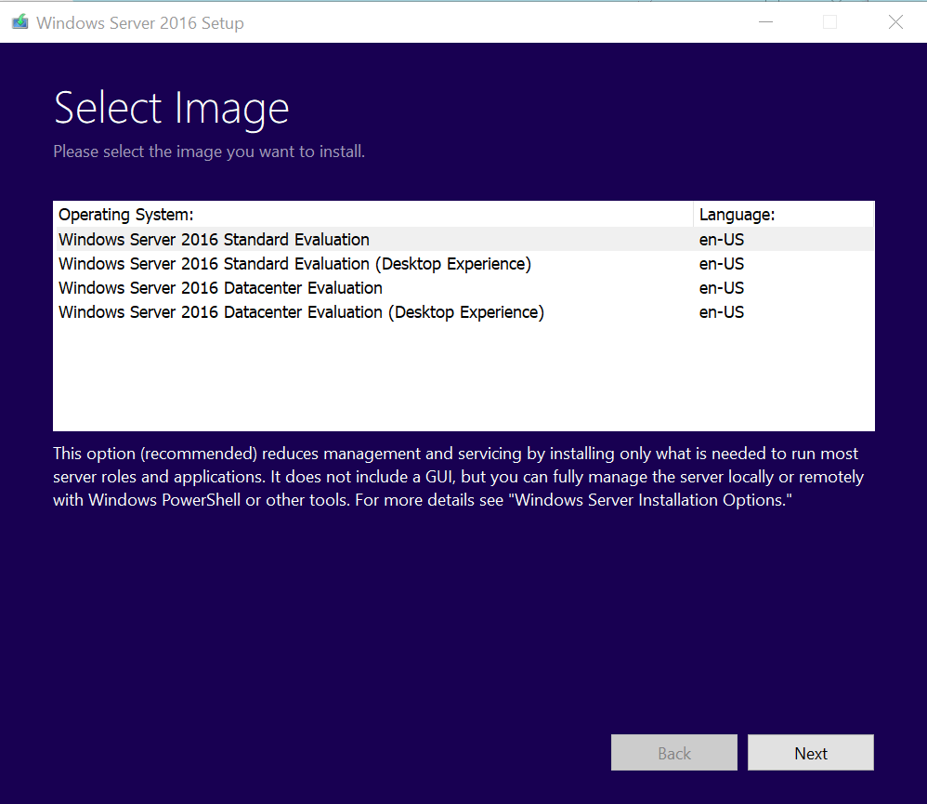Click the greyed-out Back button

(x=674, y=753)
